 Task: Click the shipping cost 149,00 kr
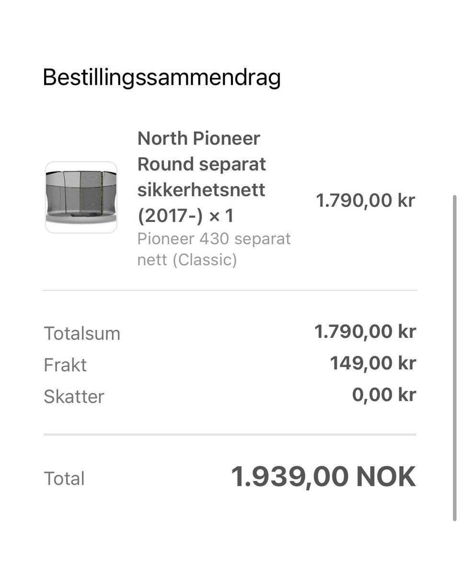tap(373, 363)
